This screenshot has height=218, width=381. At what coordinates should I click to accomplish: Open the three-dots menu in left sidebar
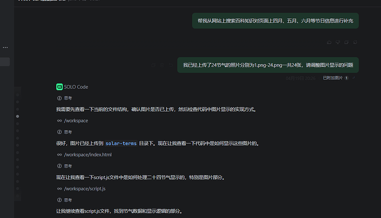[6, 47]
